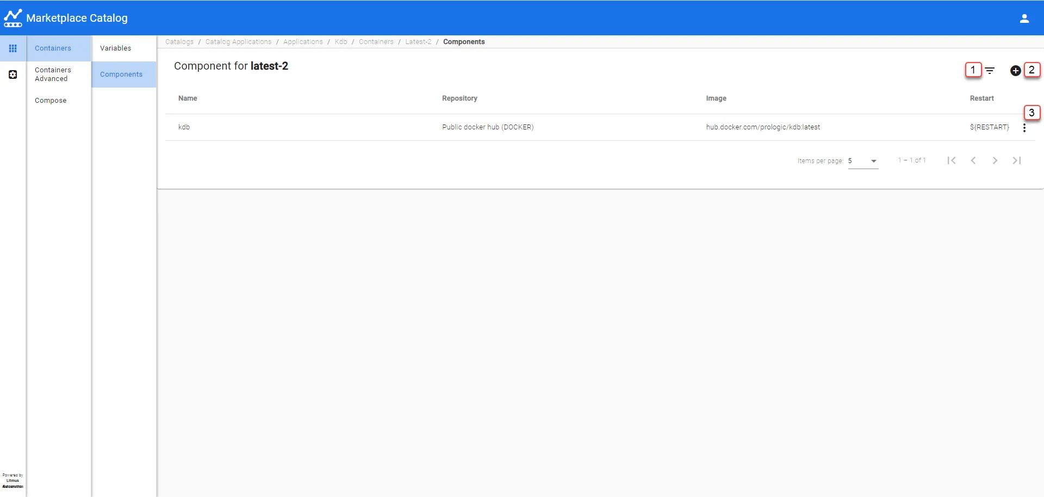Click the 'Component for latest-2' heading
Screen dimensions: 1044x497
pyautogui.click(x=231, y=66)
